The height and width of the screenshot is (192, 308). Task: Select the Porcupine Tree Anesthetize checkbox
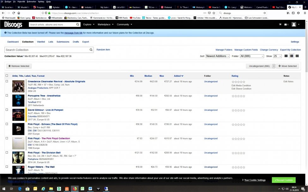pos(7,96)
